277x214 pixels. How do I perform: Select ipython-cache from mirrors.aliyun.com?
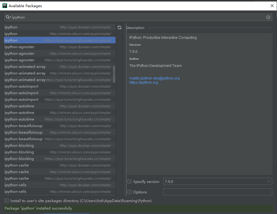point(60,172)
